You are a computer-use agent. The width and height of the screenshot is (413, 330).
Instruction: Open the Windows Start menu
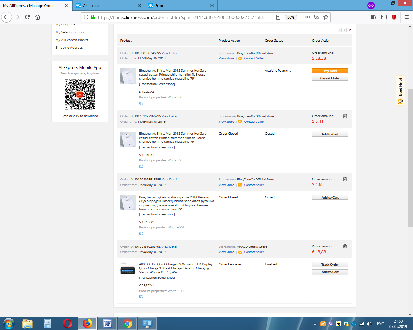[x=9, y=324]
